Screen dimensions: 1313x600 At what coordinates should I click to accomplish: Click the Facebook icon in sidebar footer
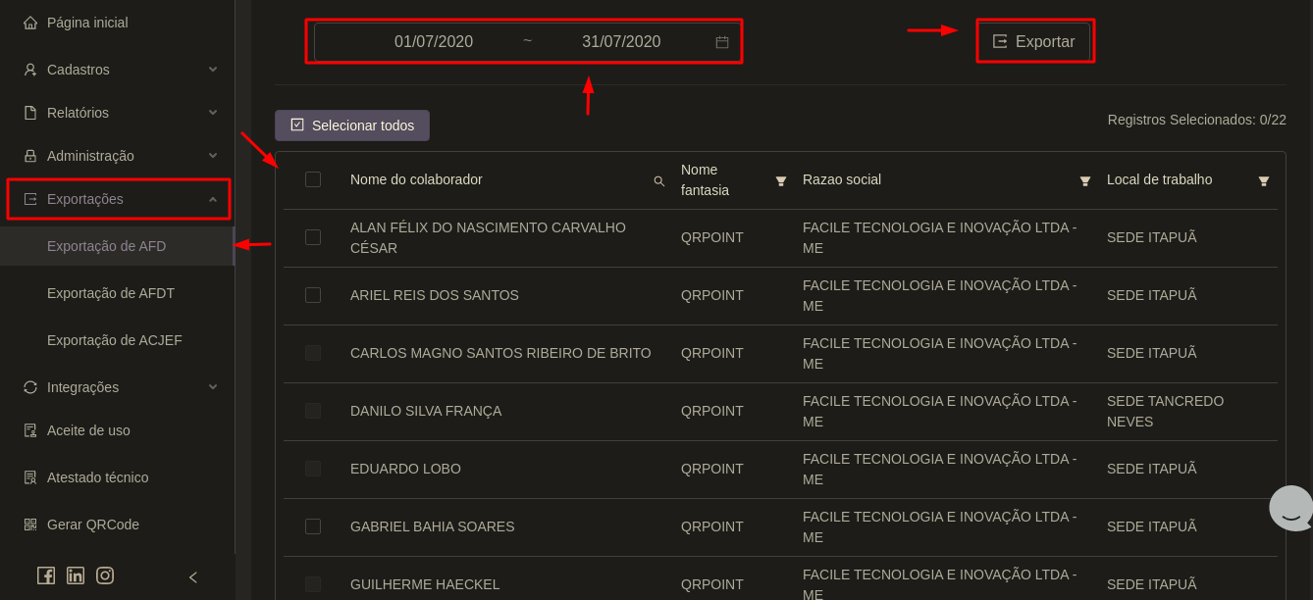46,575
